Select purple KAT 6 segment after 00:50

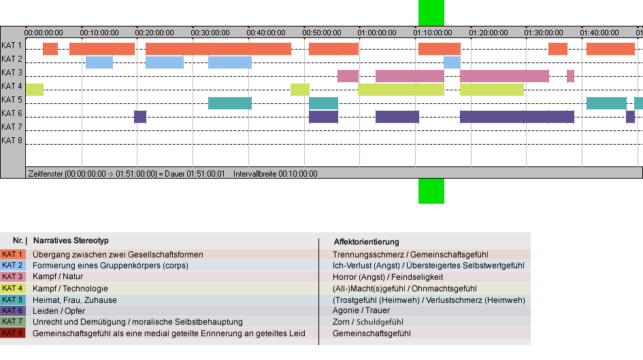pyautogui.click(x=324, y=116)
